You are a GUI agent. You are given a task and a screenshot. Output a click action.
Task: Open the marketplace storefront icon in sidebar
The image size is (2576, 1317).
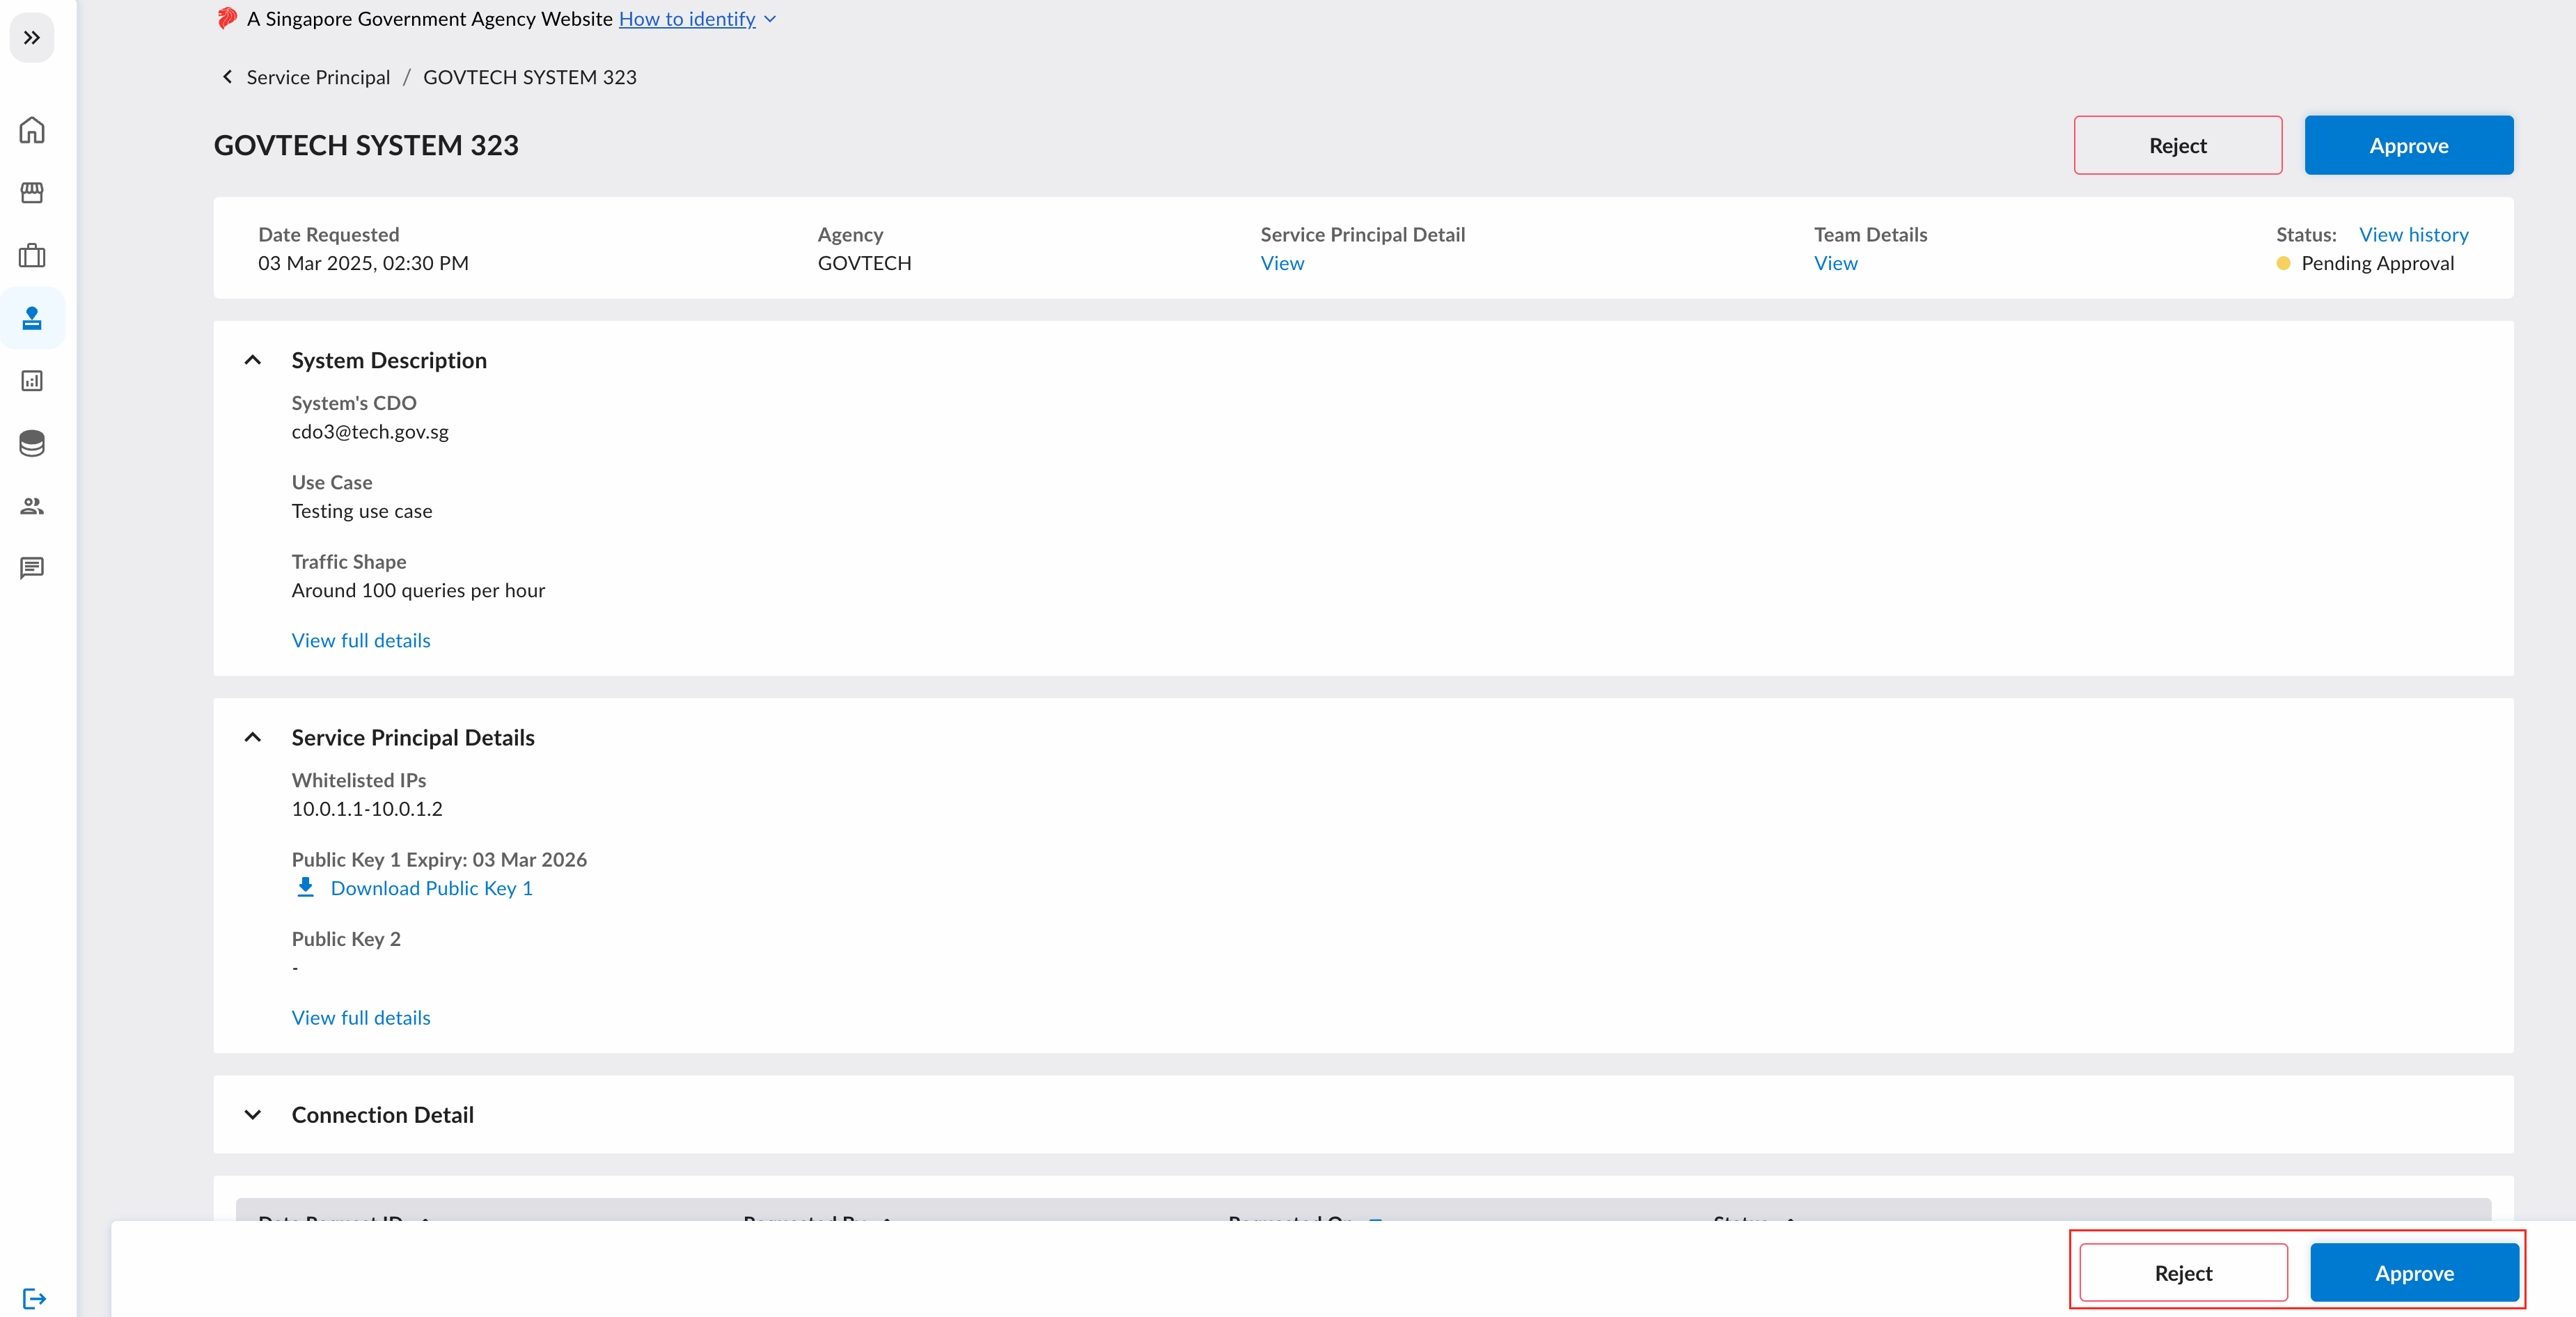[32, 193]
